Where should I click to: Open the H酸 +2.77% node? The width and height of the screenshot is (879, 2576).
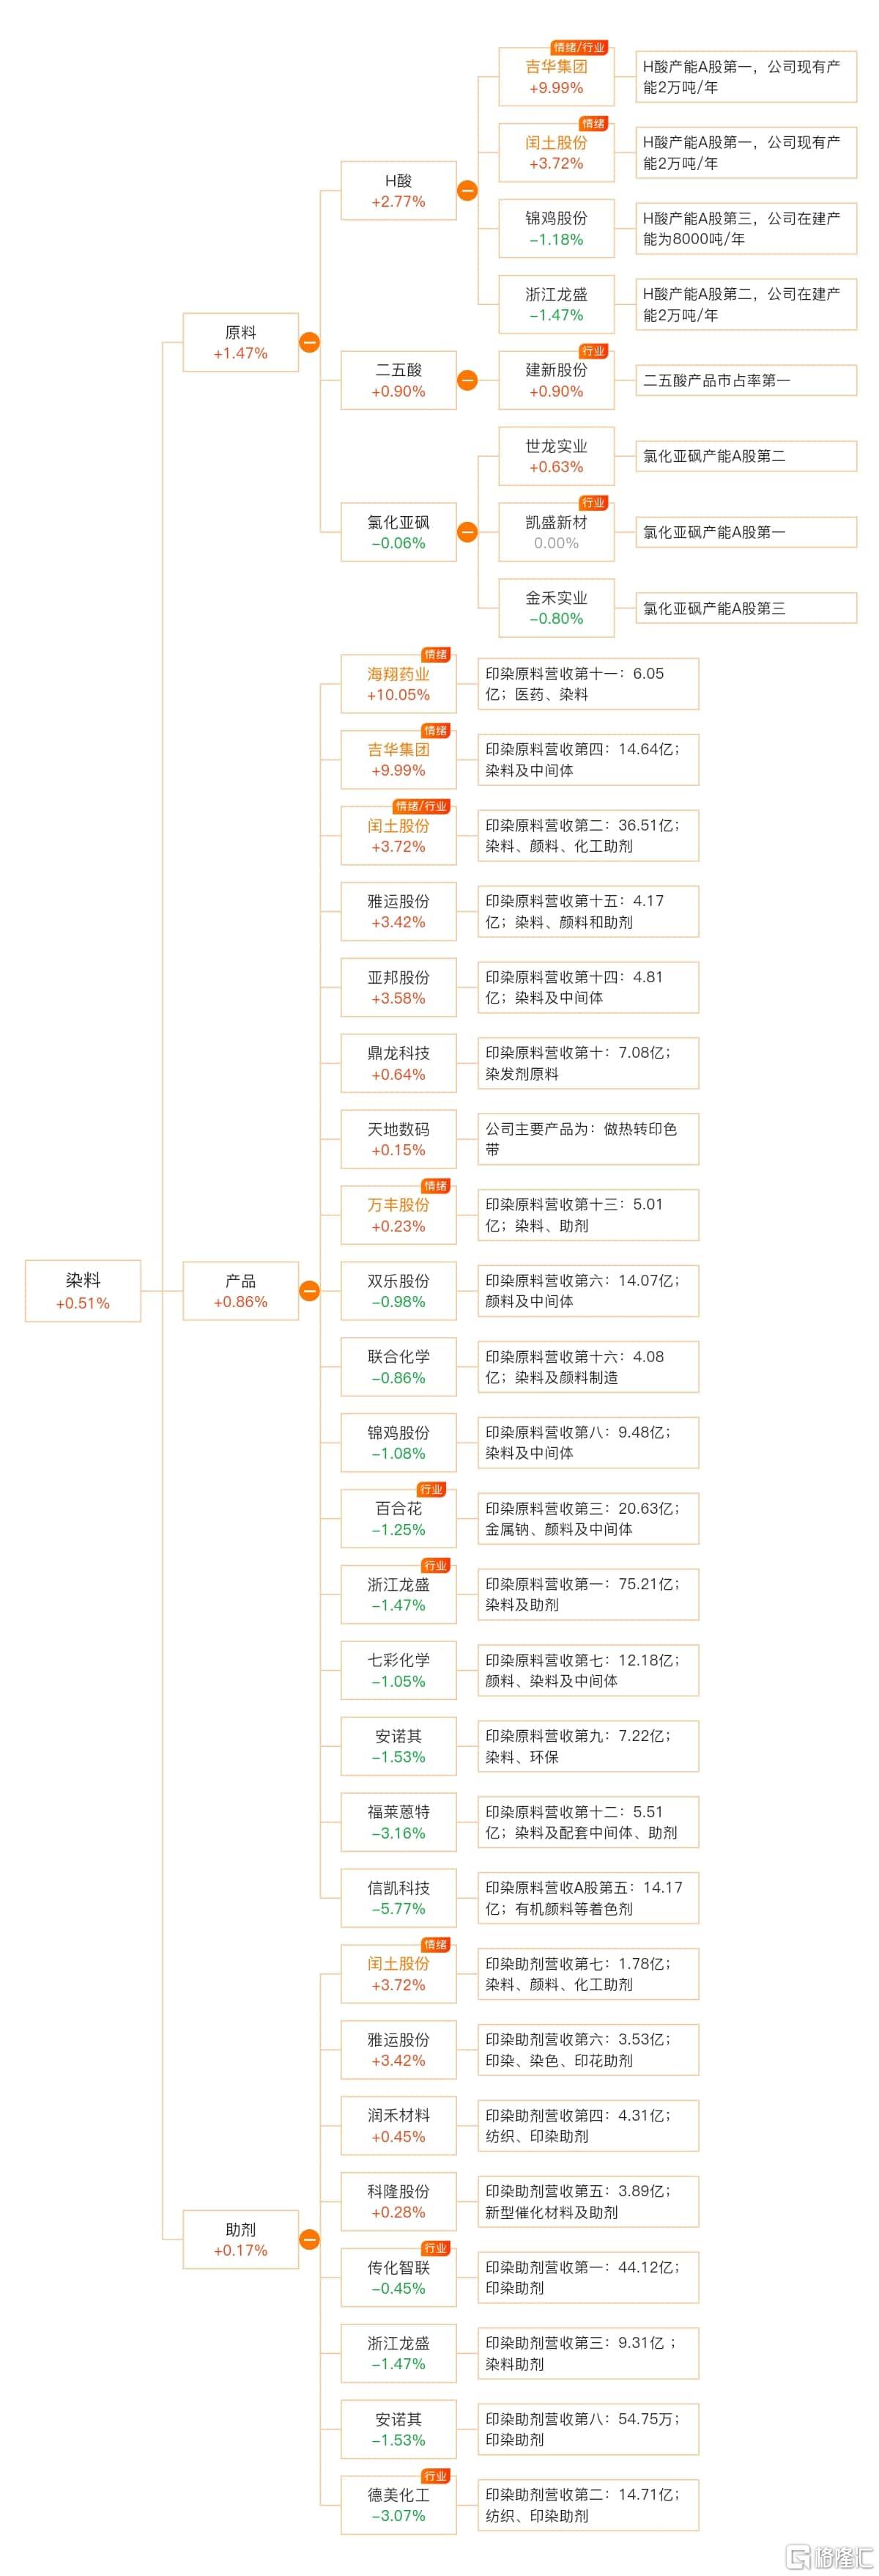pyautogui.click(x=398, y=190)
